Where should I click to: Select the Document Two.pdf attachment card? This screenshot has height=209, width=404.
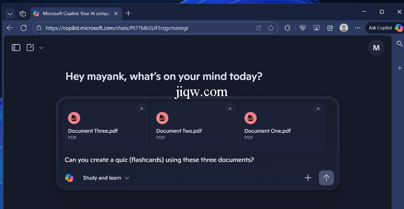193,126
